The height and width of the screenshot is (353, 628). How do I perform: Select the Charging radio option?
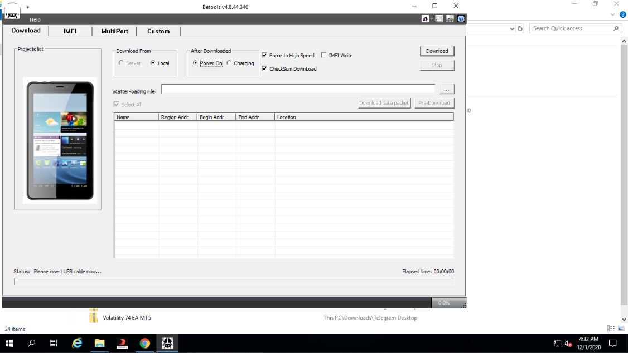tap(229, 63)
